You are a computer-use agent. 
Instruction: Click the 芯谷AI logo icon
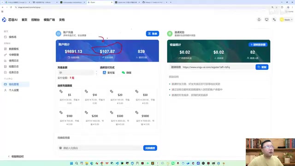pyautogui.click(x=4, y=19)
